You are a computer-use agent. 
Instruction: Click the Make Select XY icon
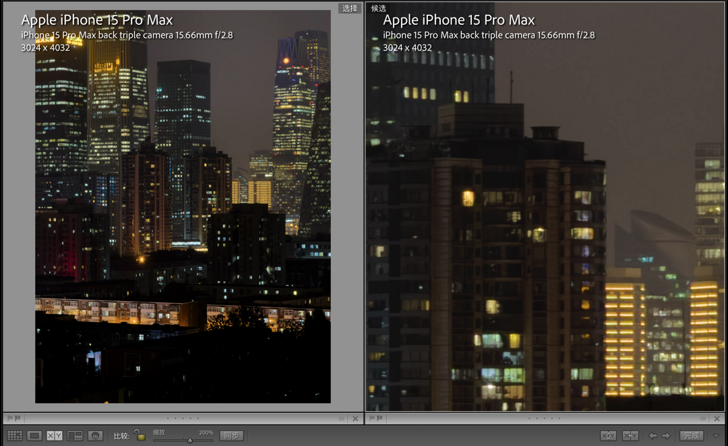[x=630, y=436]
